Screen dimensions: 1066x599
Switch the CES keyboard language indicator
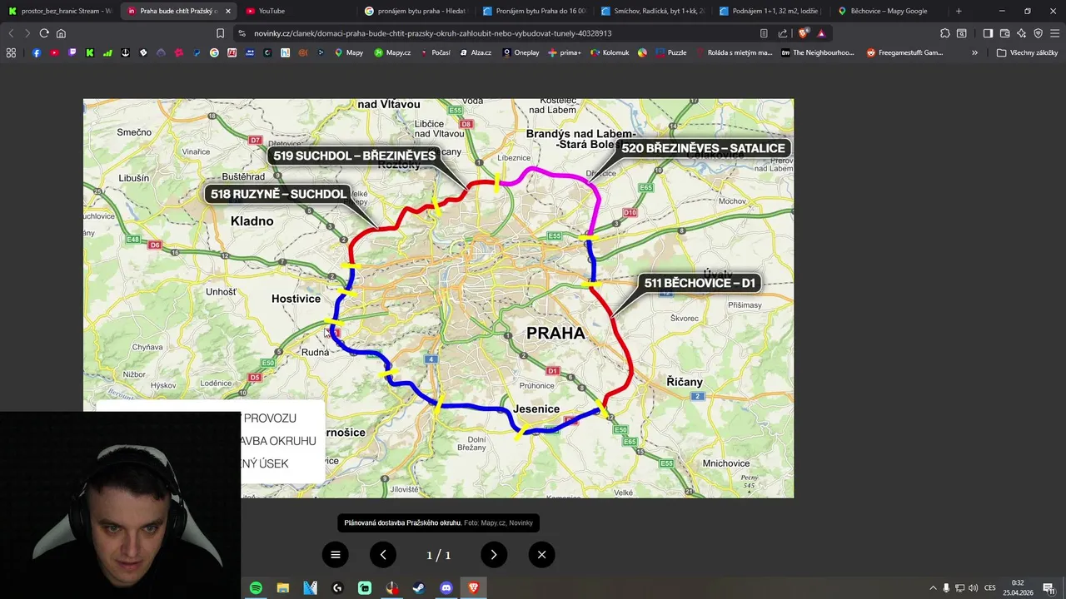point(990,588)
